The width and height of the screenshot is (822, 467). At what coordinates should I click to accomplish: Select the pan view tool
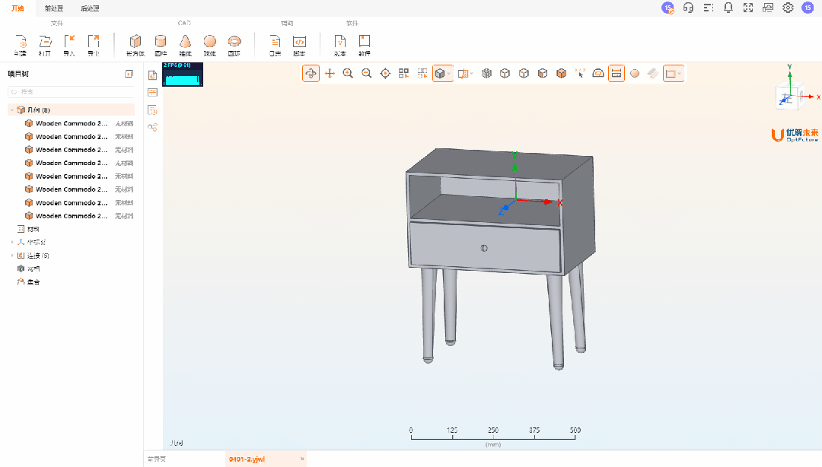point(330,73)
